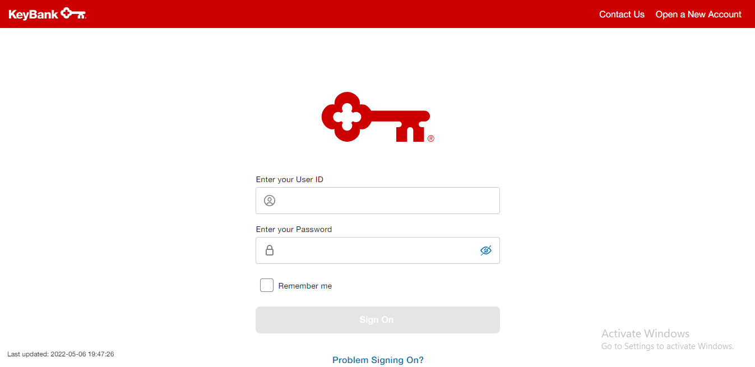755x367 pixels.
Task: Click the KeyBank logo in the header
Action: (x=47, y=14)
